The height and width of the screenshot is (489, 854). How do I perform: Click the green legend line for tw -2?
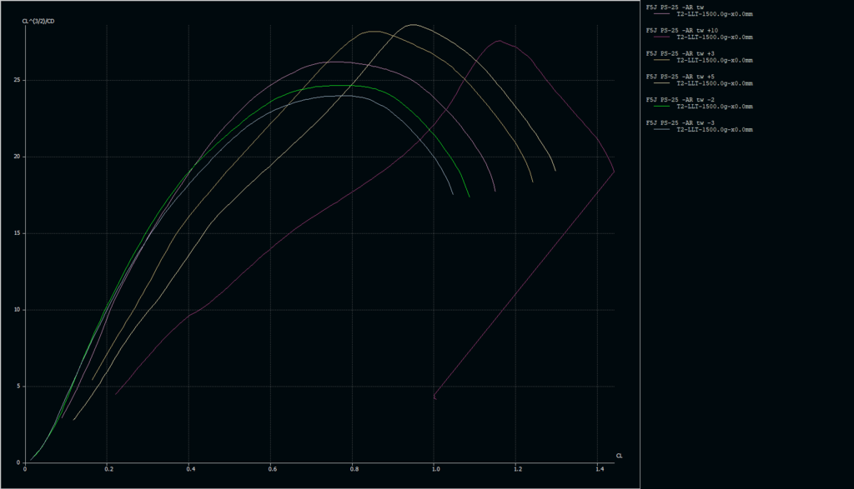(663, 107)
